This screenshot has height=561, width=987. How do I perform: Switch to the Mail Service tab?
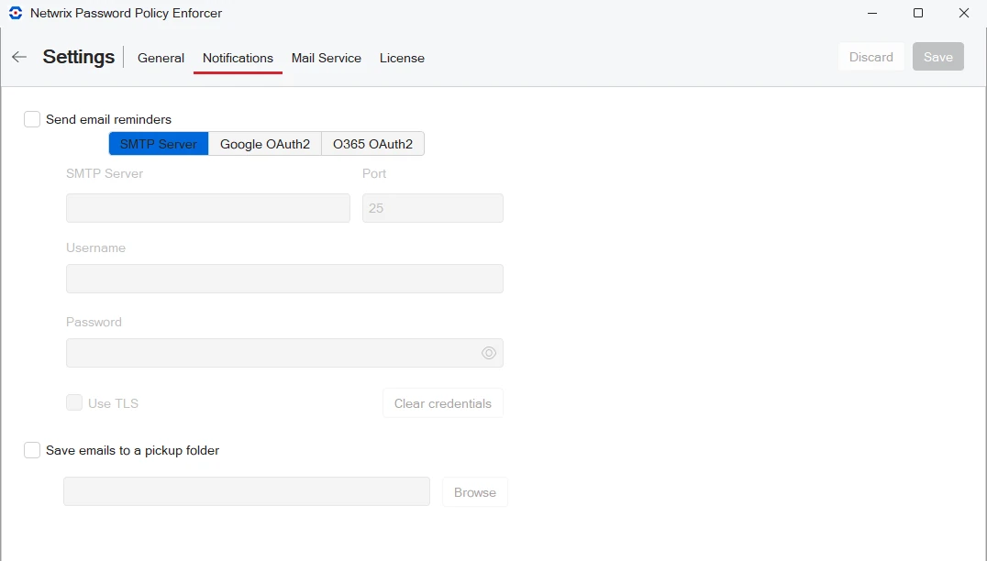click(326, 58)
